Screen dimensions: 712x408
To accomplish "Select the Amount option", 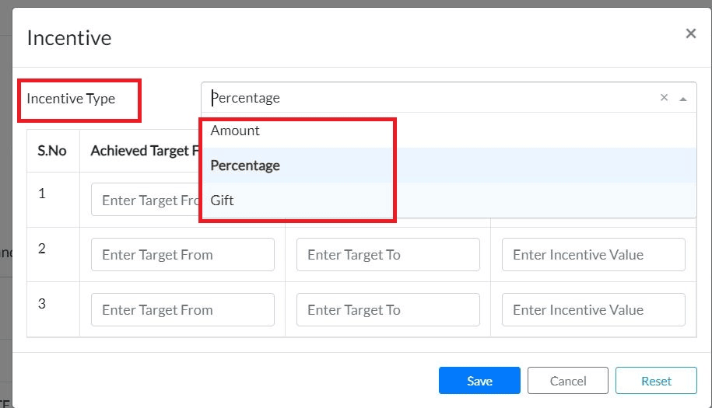I will [235, 131].
